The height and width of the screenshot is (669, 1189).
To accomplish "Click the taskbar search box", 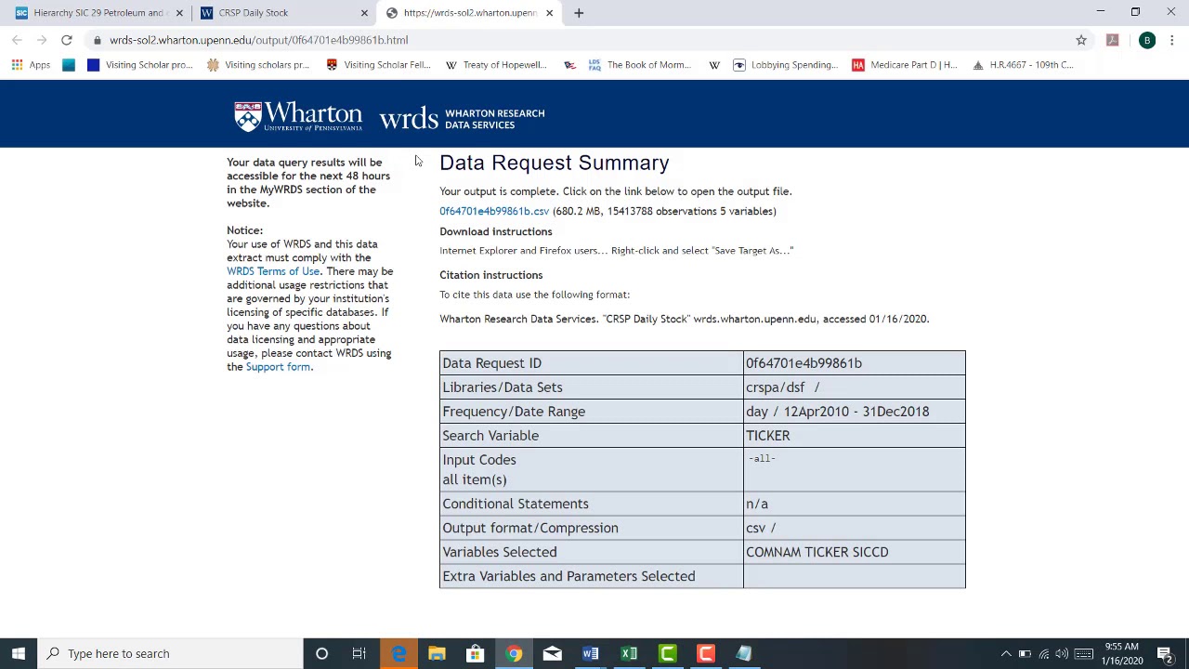I will [171, 653].
